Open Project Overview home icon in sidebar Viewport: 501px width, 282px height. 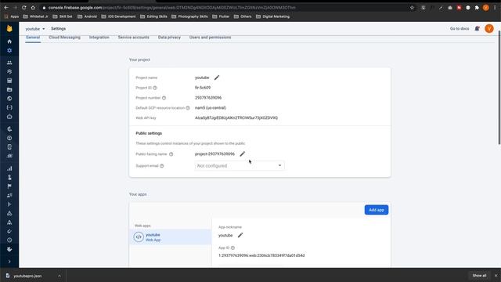tap(9, 42)
